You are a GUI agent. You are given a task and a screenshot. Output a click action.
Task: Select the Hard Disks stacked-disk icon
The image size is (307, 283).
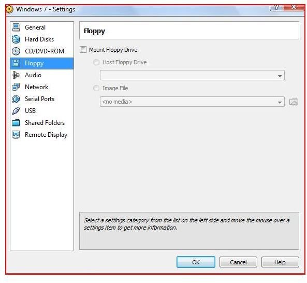coord(16,39)
